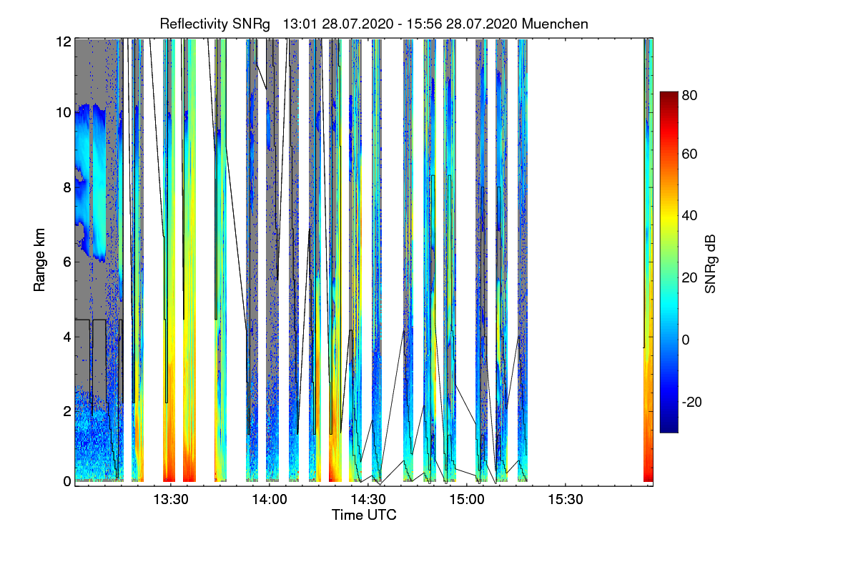Click the dark red top of colorbar
The width and height of the screenshot is (858, 572).
coord(669,97)
